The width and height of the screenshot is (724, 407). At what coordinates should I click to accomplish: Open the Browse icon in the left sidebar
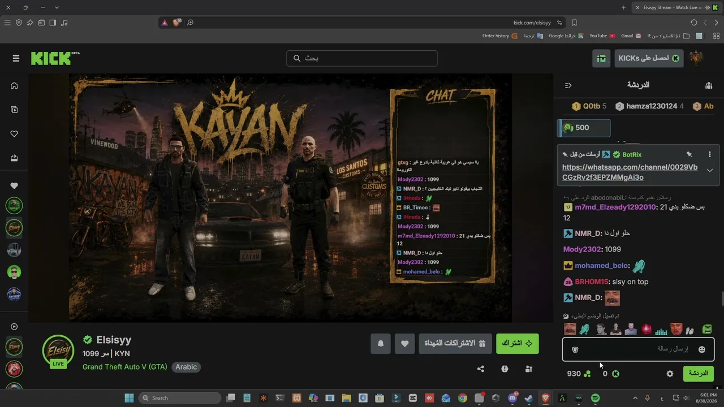pos(14,110)
